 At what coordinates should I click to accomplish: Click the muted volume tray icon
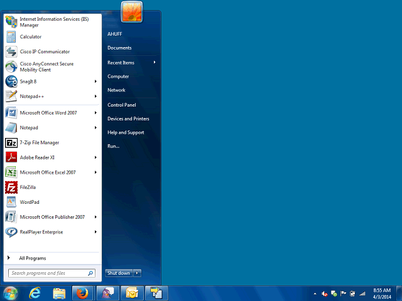coord(325,293)
